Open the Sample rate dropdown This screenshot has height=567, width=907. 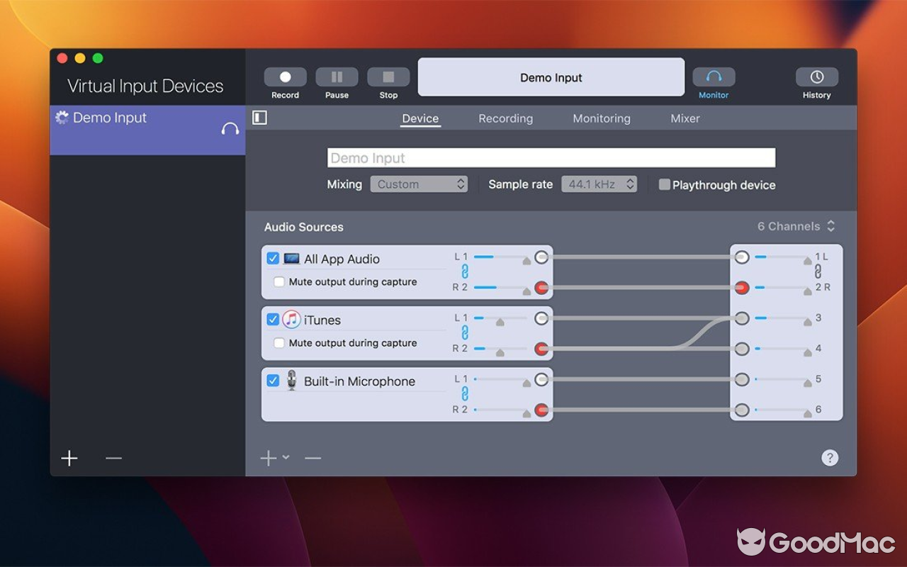click(599, 184)
